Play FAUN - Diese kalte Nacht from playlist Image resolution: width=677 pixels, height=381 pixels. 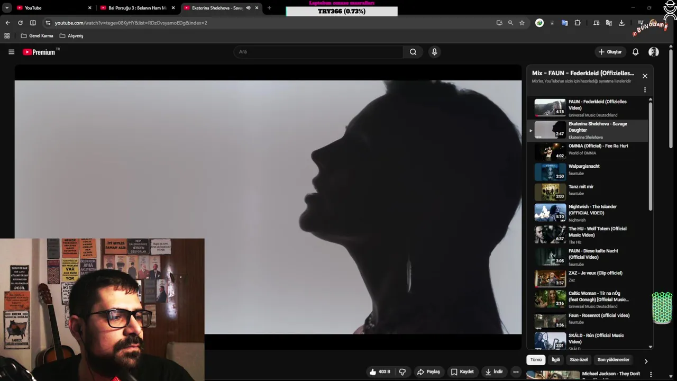pos(587,257)
